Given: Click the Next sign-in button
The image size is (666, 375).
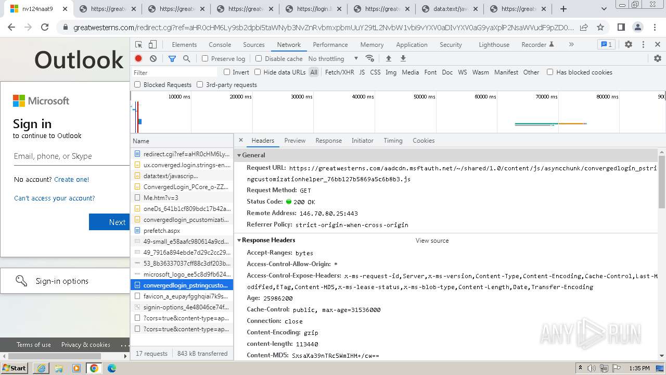Looking at the screenshot, I should pyautogui.click(x=109, y=222).
